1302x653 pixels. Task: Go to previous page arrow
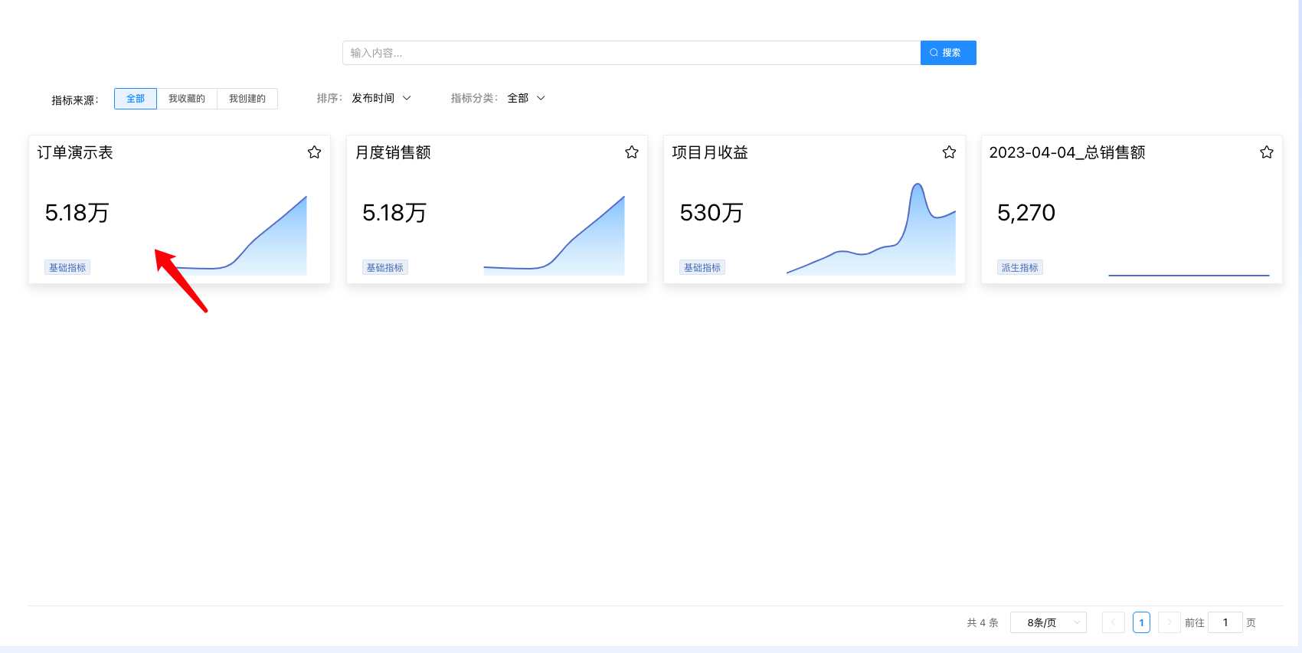1113,622
